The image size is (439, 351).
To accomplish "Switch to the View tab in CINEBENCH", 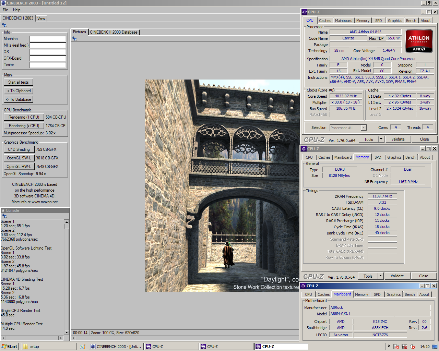I will [x=41, y=19].
